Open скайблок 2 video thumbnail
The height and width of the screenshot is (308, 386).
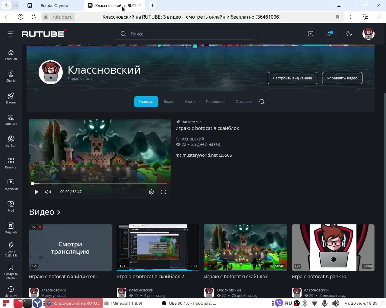coord(158,248)
